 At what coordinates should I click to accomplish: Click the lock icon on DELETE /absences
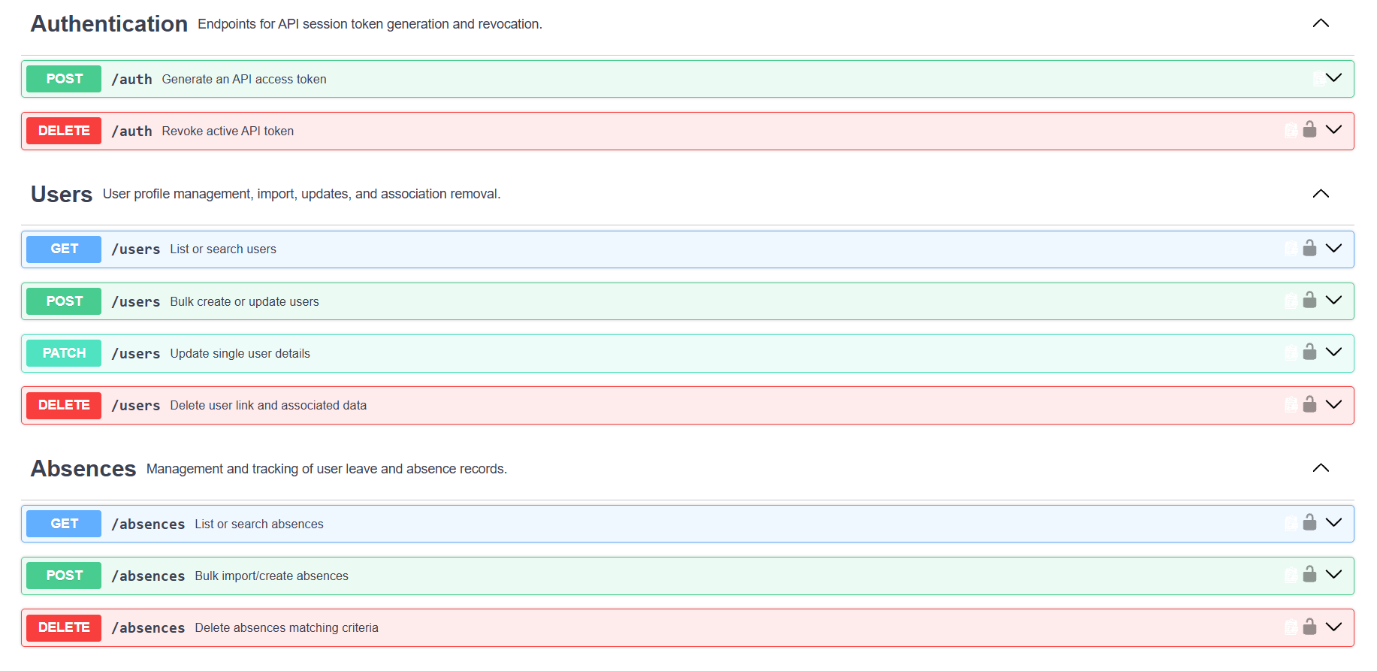click(x=1309, y=627)
